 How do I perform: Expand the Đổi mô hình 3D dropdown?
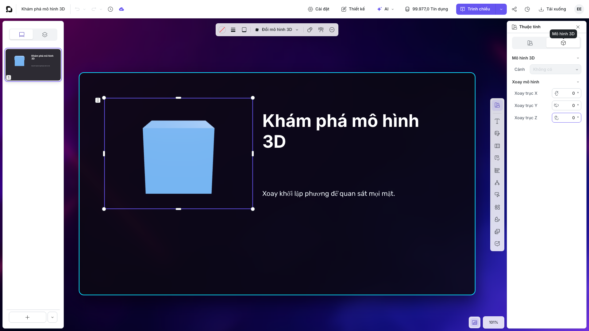tap(277, 30)
